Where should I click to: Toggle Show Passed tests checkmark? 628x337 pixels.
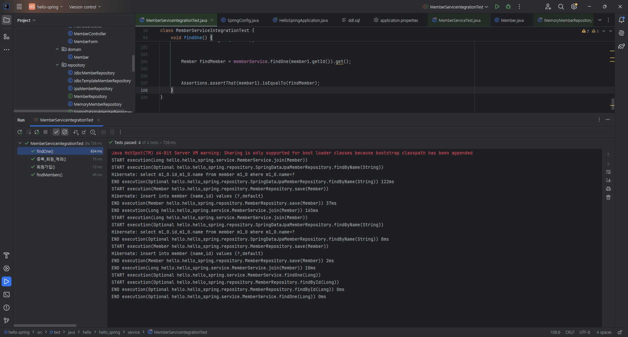pyautogui.click(x=56, y=132)
